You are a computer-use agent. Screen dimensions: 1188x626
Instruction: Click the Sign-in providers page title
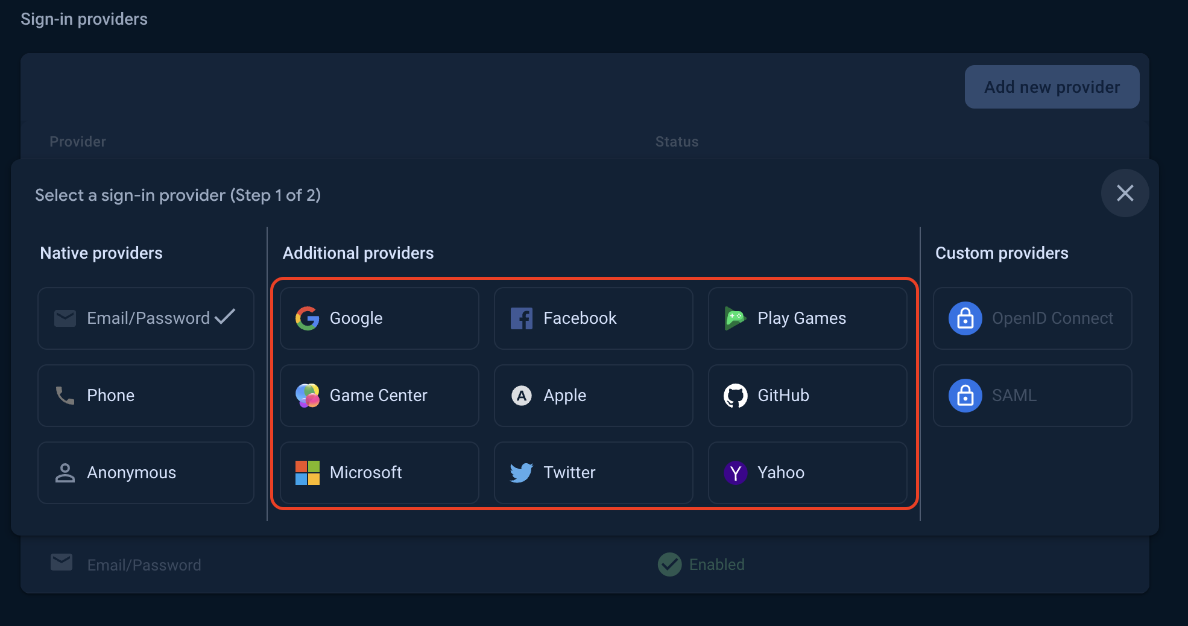click(x=84, y=19)
